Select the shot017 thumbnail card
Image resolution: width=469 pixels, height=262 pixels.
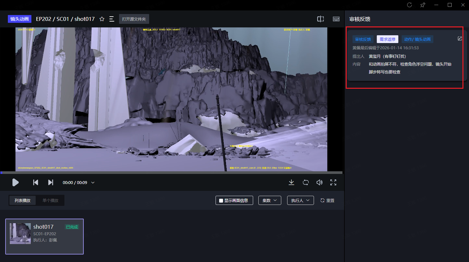coord(44,236)
